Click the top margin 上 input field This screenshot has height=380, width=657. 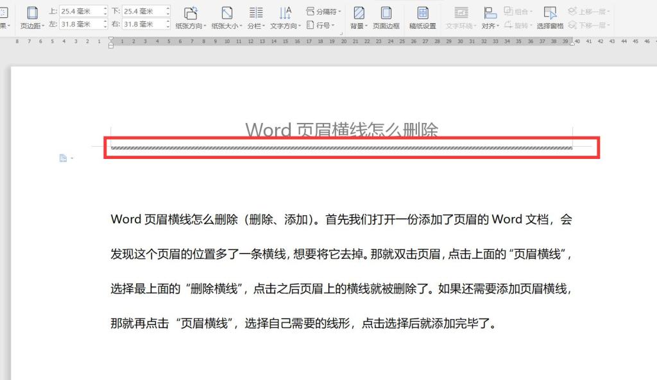(x=80, y=11)
